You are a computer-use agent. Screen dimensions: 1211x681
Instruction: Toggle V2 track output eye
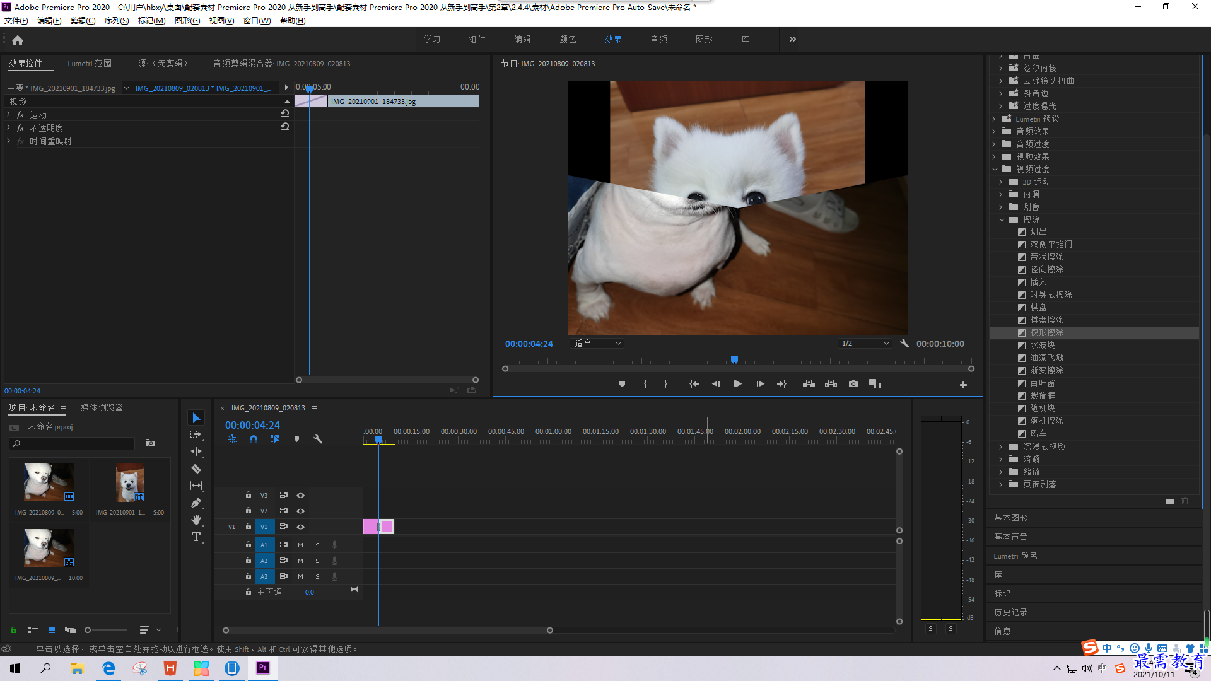pyautogui.click(x=301, y=511)
